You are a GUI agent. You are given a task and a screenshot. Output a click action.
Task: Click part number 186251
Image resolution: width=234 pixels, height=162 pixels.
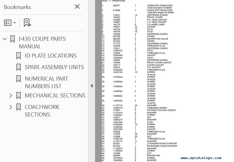pyautogui.click(x=116, y=27)
